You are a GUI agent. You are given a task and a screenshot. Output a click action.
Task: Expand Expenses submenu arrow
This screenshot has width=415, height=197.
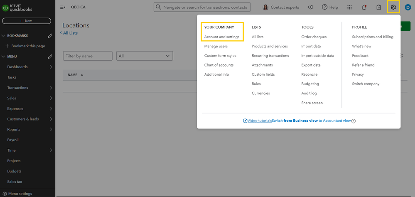tap(51, 108)
